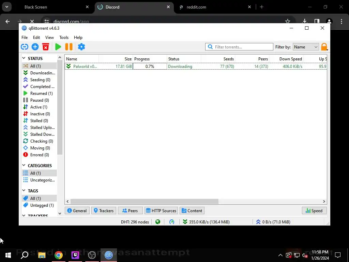Open OBS Studio from the taskbar
The height and width of the screenshot is (262, 349).
(92, 255)
